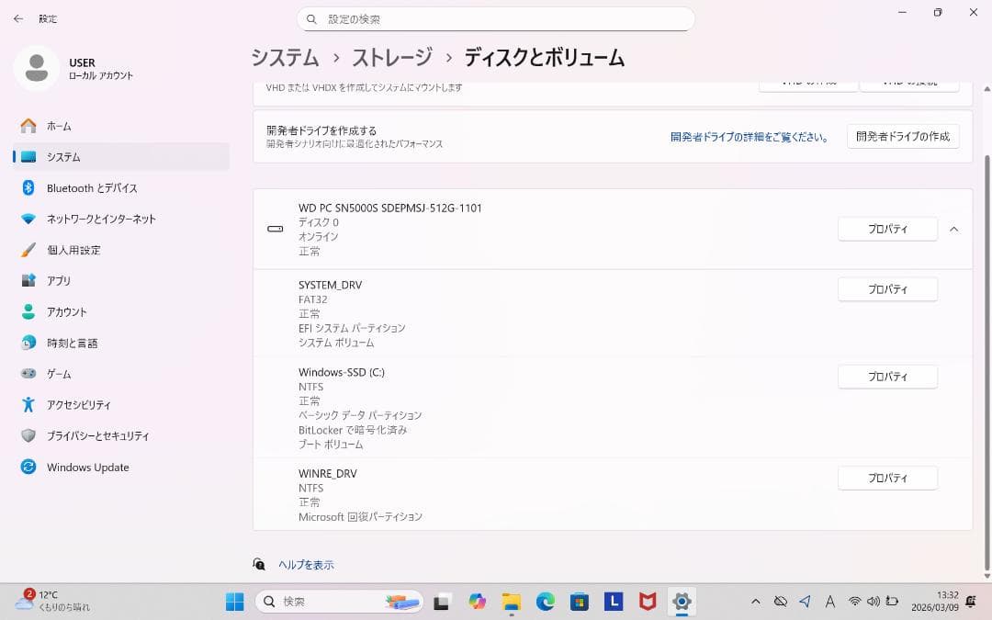992x620 pixels.
Task: Collapse the WD PC SN5000S disk section
Action: click(x=954, y=229)
